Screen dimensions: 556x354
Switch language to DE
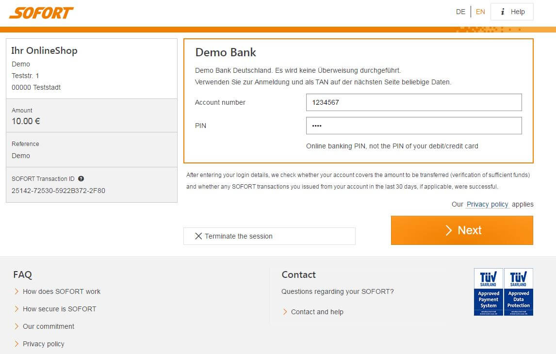pyautogui.click(x=460, y=12)
